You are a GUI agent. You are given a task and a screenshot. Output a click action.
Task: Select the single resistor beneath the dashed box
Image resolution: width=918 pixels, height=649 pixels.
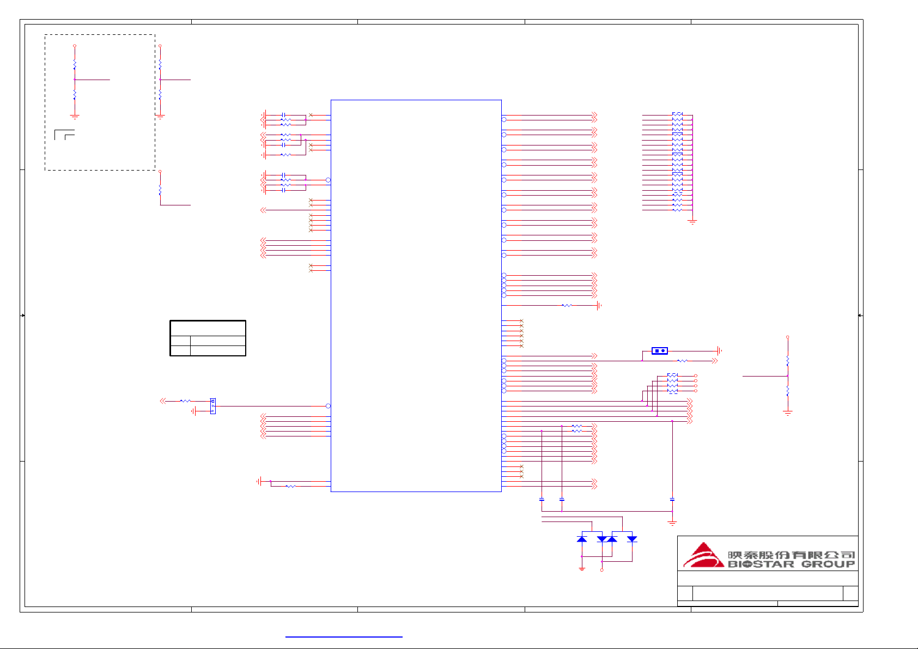160,190
